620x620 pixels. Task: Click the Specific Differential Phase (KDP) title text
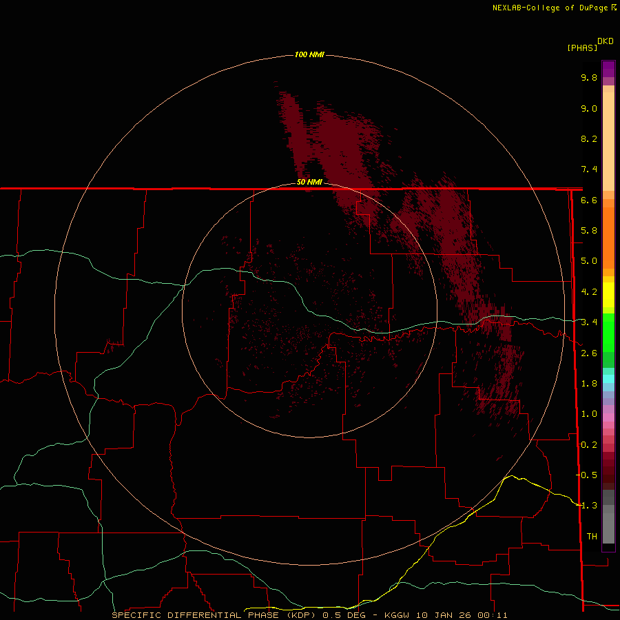pyautogui.click(x=214, y=615)
